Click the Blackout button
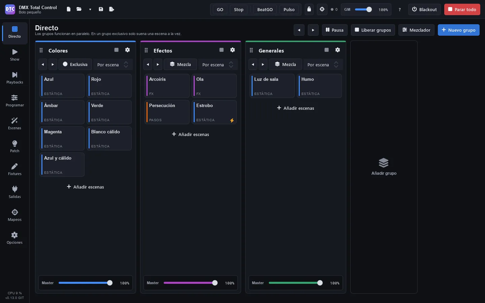The height and width of the screenshot is (303, 485). [424, 9]
